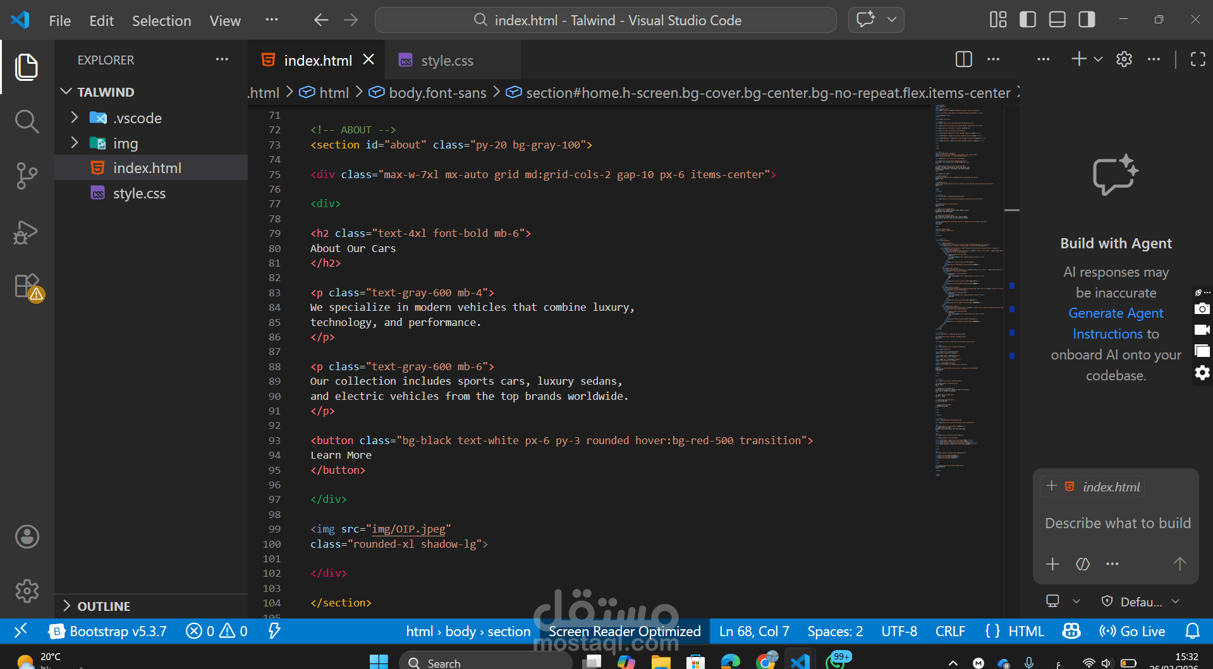Open the Explorer view in activity bar
The width and height of the screenshot is (1213, 669).
pos(27,67)
